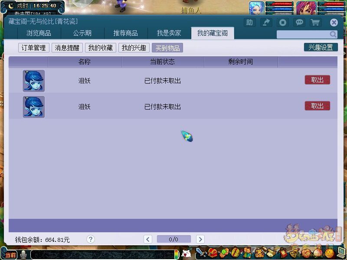Open 我的兴趣 sub-tab

(x=134, y=48)
